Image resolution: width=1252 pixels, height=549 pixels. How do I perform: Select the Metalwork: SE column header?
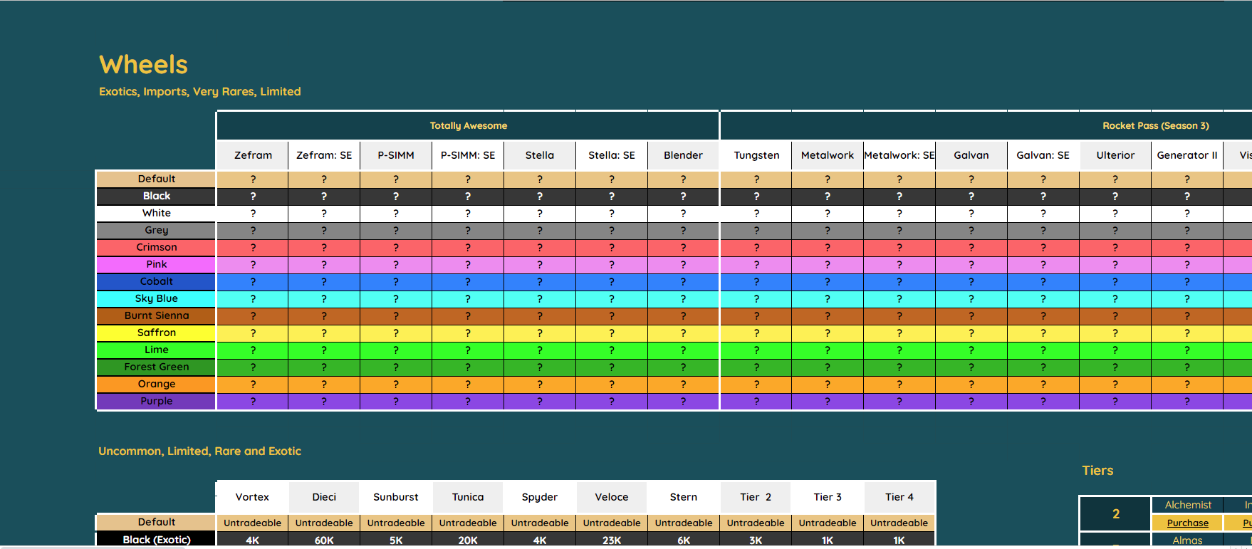pyautogui.click(x=899, y=155)
